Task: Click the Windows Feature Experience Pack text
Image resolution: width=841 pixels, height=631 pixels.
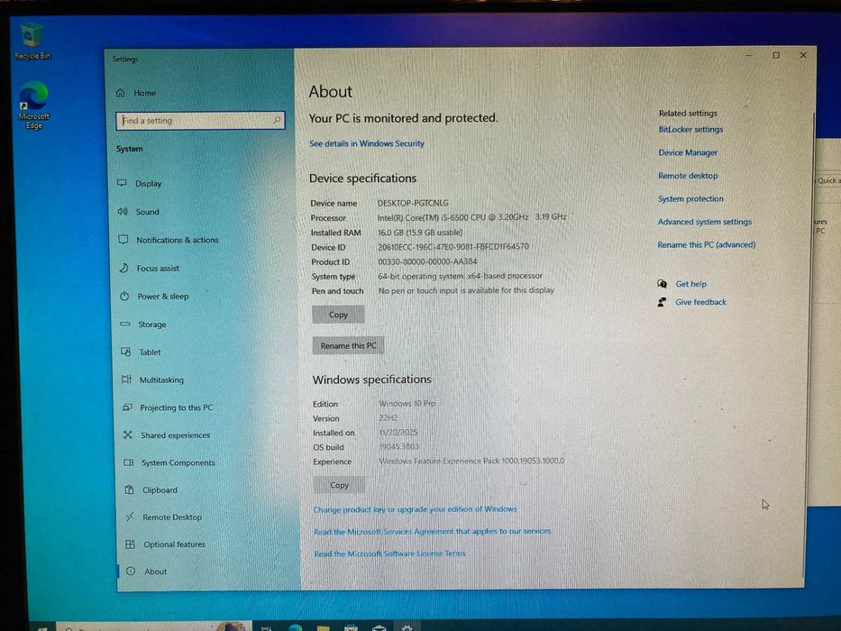Action: click(x=471, y=461)
